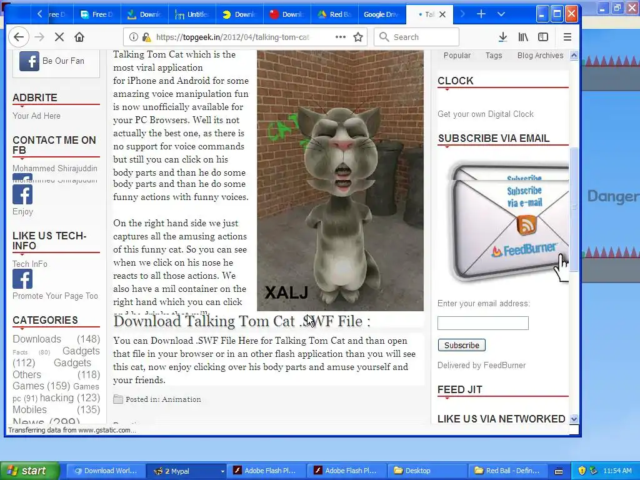Open the downloads panel
640x480 pixels.
click(x=503, y=37)
